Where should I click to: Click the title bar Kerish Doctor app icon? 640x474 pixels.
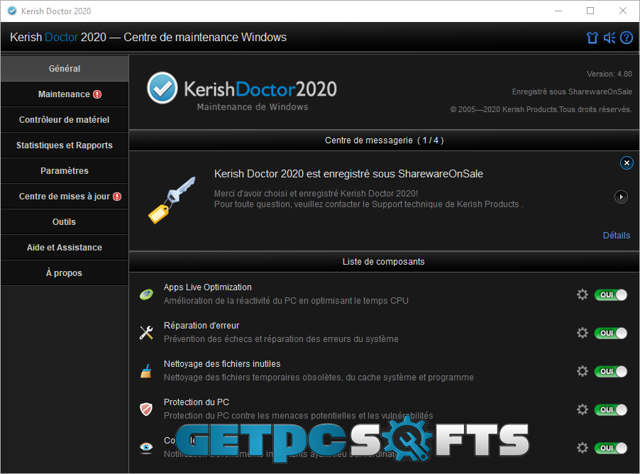coord(12,11)
